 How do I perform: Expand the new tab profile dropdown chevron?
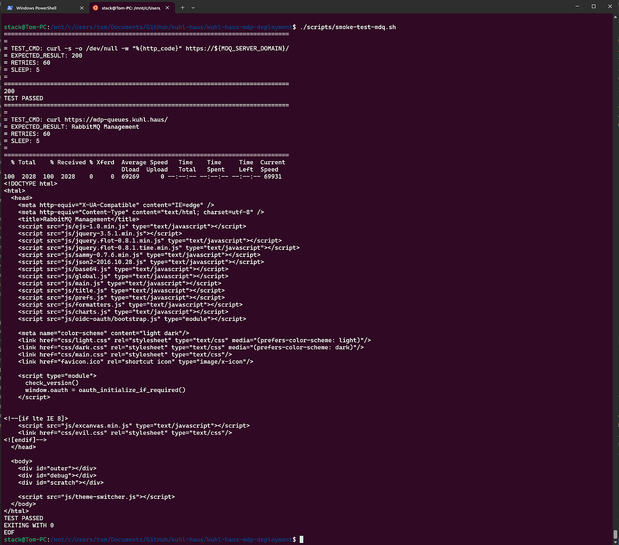193,8
